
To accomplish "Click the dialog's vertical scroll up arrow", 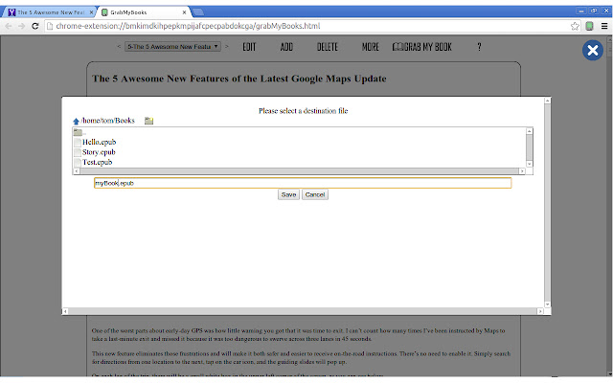I will click(x=547, y=101).
